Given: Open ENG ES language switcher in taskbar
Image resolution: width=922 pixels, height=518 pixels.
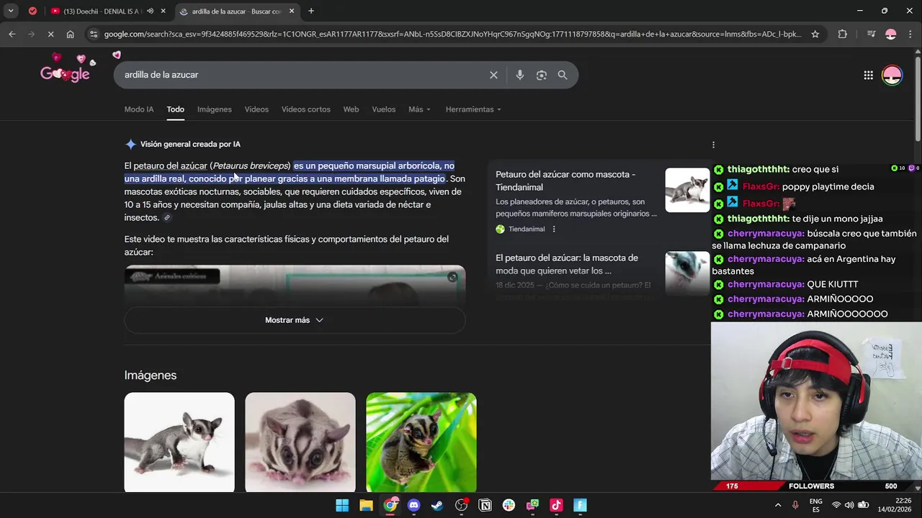Looking at the screenshot, I should pos(816,505).
